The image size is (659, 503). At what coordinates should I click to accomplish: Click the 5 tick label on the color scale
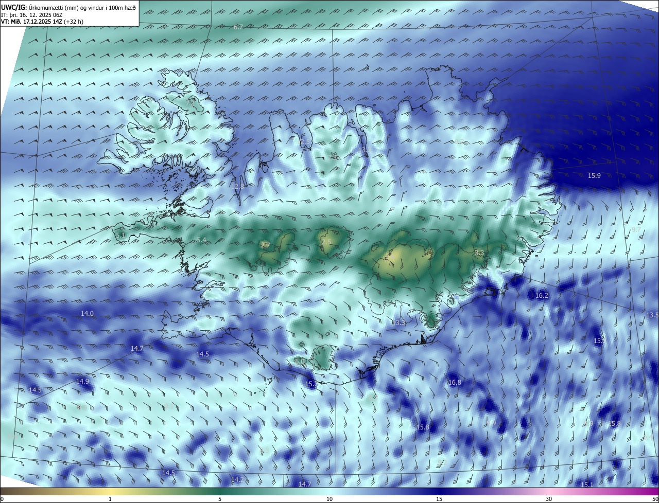pyautogui.click(x=220, y=499)
